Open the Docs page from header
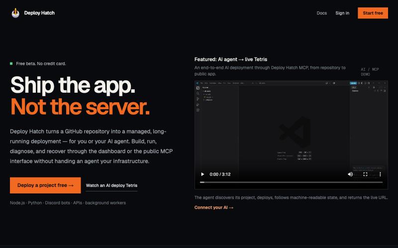Viewport: 398px width, 248px height. [321, 13]
